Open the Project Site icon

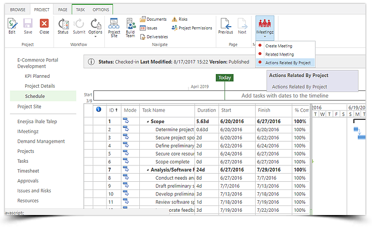(114, 25)
